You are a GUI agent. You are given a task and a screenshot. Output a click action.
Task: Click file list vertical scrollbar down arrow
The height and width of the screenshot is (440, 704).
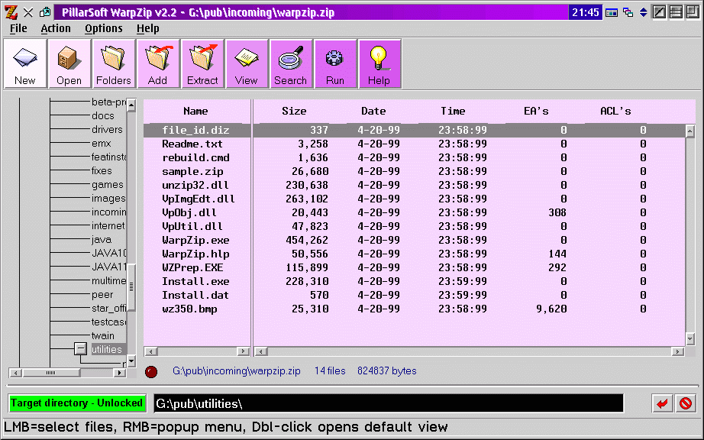click(690, 339)
